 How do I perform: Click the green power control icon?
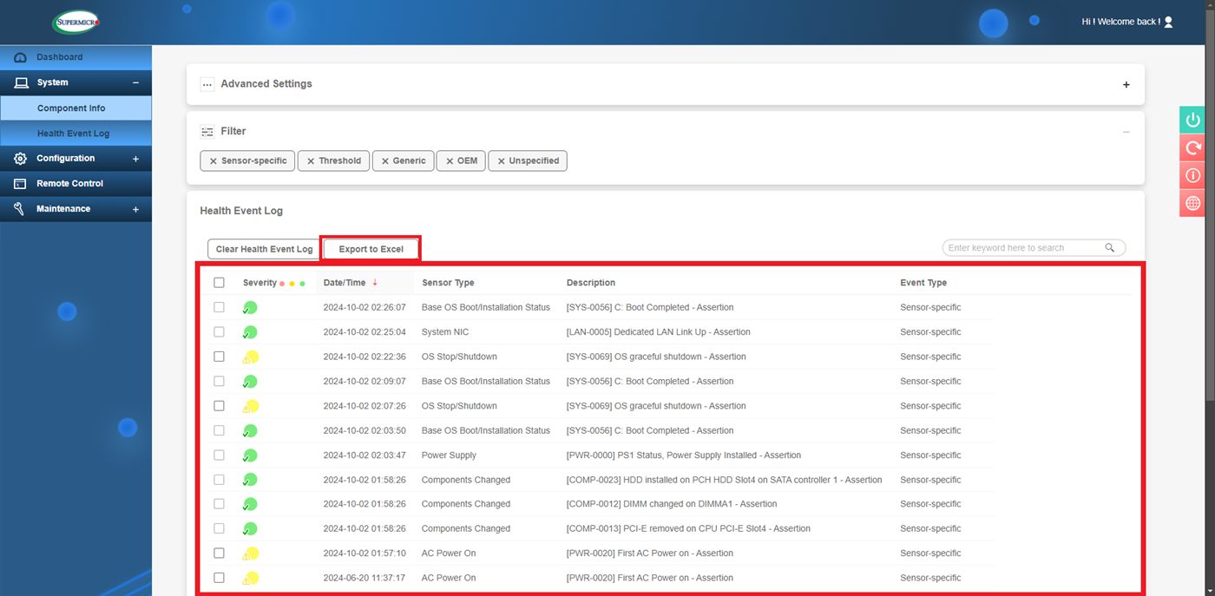point(1193,120)
